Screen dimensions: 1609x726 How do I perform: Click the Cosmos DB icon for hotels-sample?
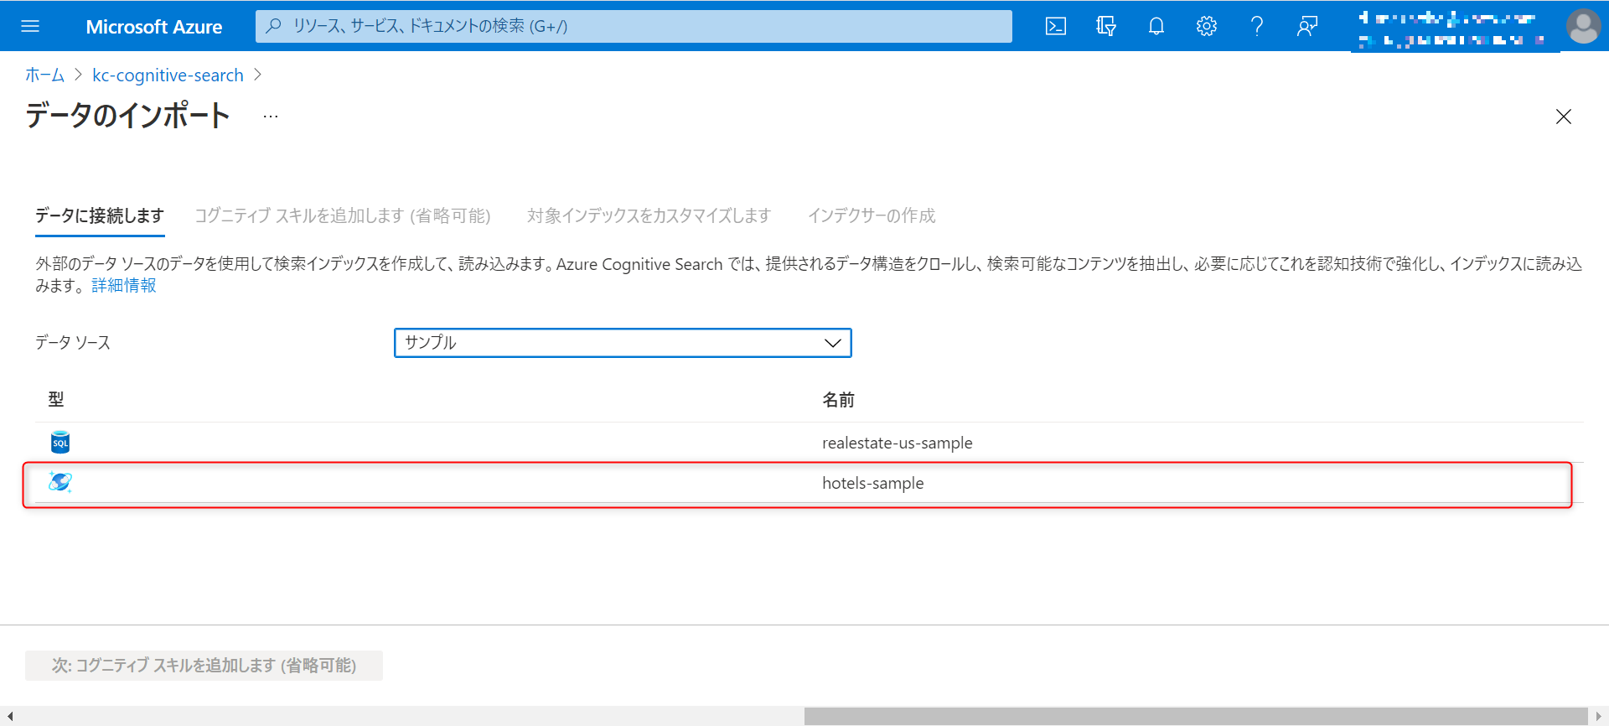tap(60, 482)
